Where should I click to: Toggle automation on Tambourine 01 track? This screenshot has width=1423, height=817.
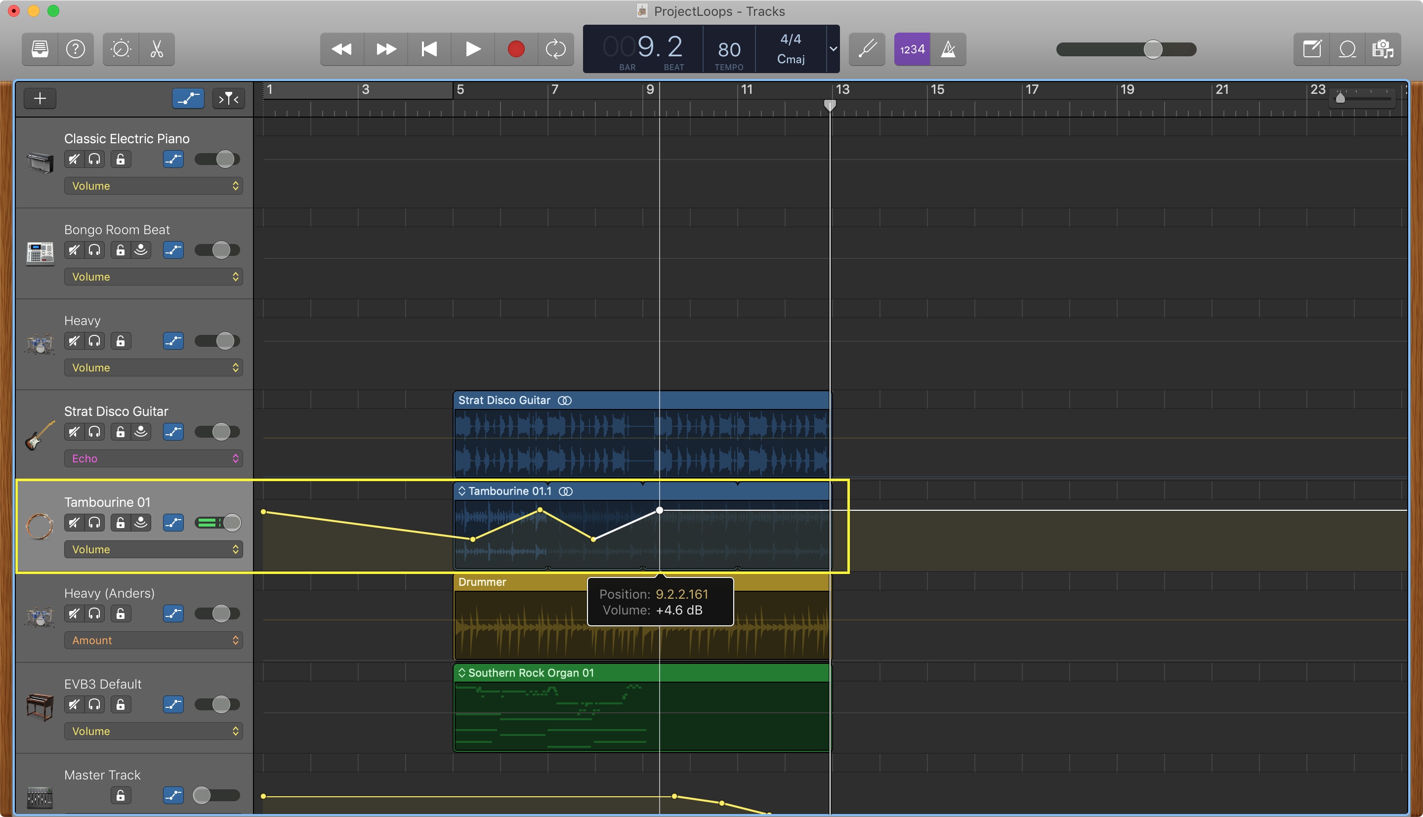173,523
